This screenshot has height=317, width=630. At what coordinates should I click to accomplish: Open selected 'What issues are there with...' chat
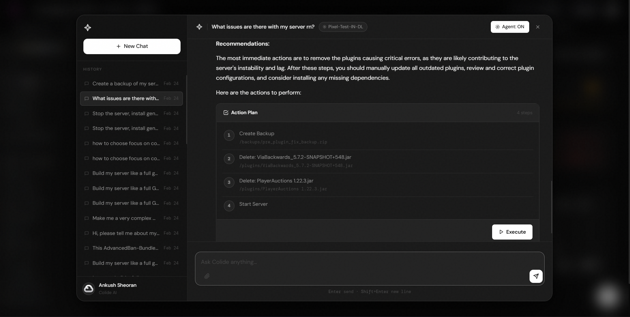point(131,98)
